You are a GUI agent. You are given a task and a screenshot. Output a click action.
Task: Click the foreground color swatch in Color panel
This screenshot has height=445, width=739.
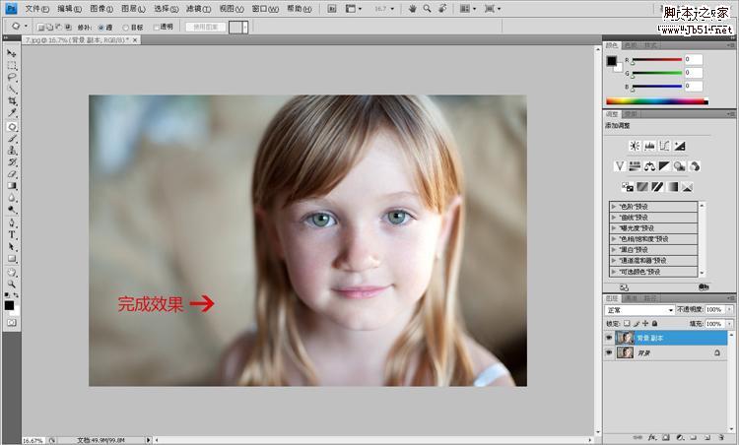coord(611,61)
